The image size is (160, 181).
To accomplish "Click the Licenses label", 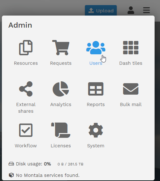I will [61, 146].
